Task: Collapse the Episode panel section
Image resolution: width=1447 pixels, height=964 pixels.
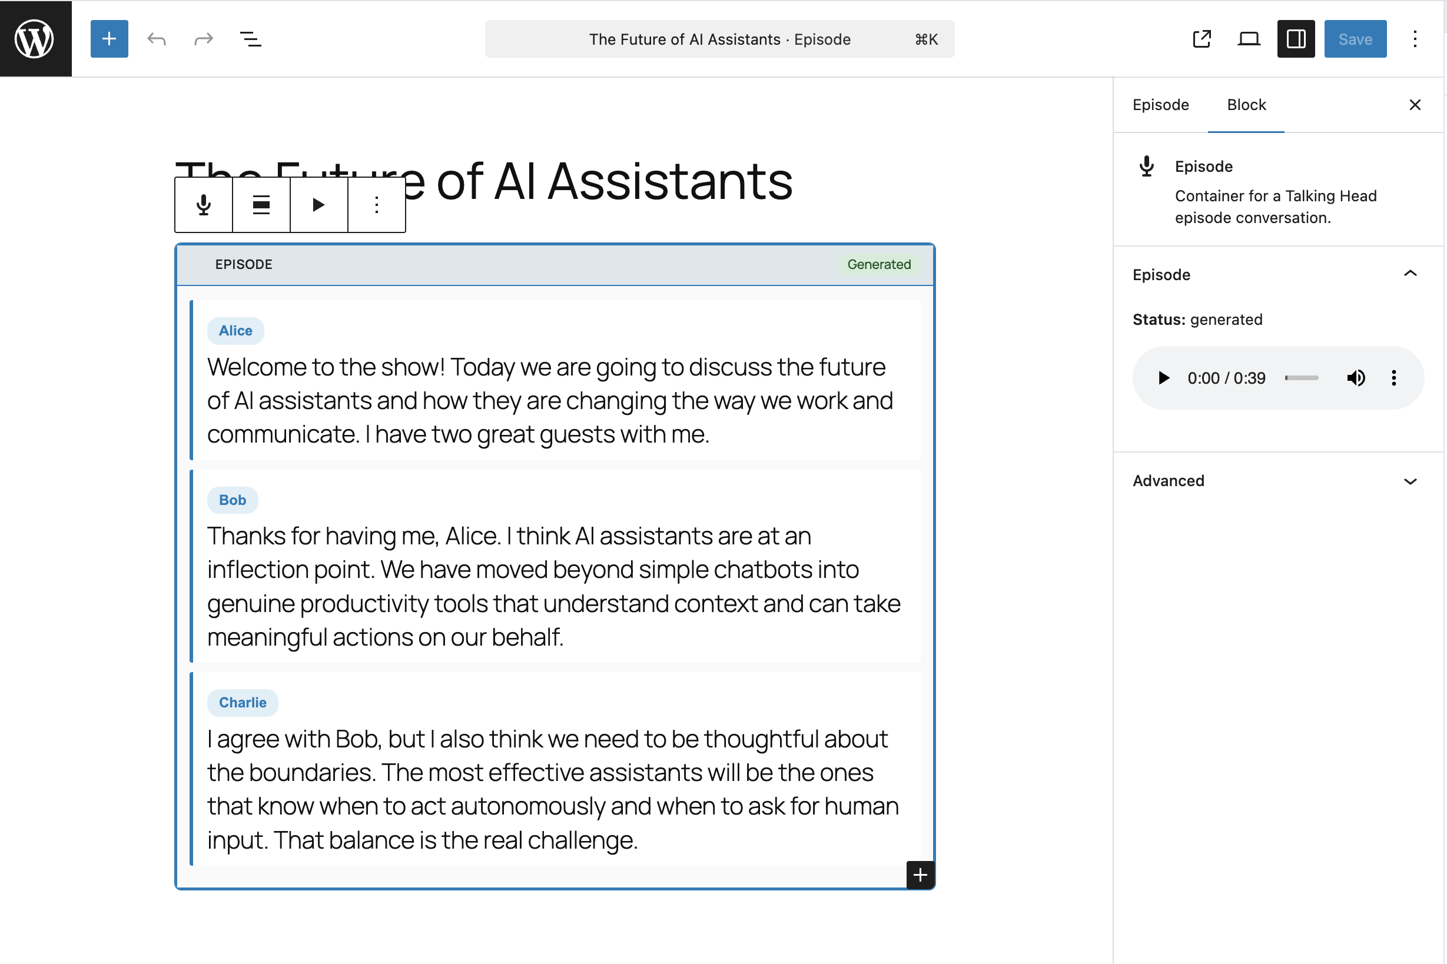Action: pos(1409,274)
